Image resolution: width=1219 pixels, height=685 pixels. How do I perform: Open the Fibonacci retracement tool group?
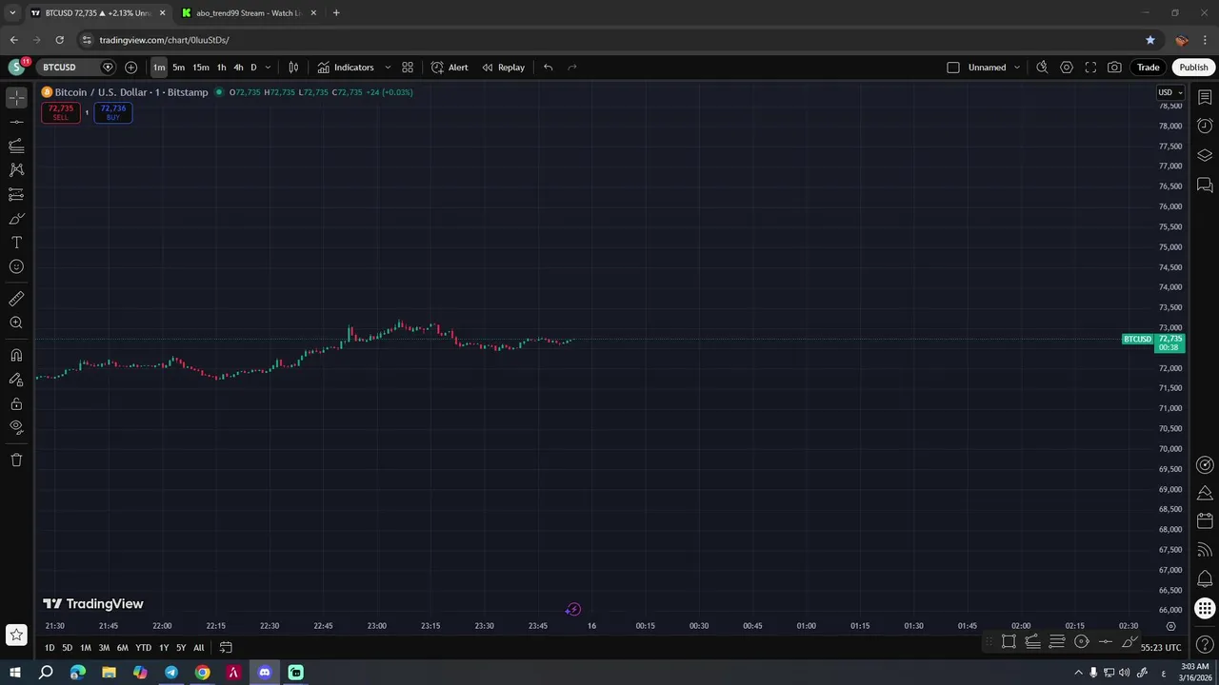[x=16, y=146]
